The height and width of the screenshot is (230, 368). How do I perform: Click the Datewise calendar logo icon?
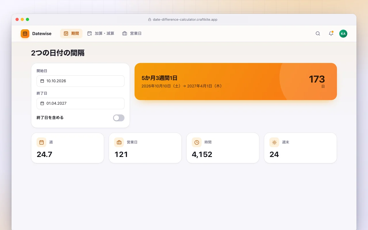coord(25,34)
